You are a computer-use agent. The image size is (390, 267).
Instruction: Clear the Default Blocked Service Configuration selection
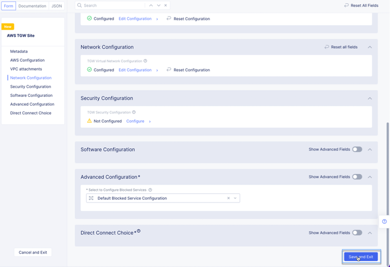(228, 198)
